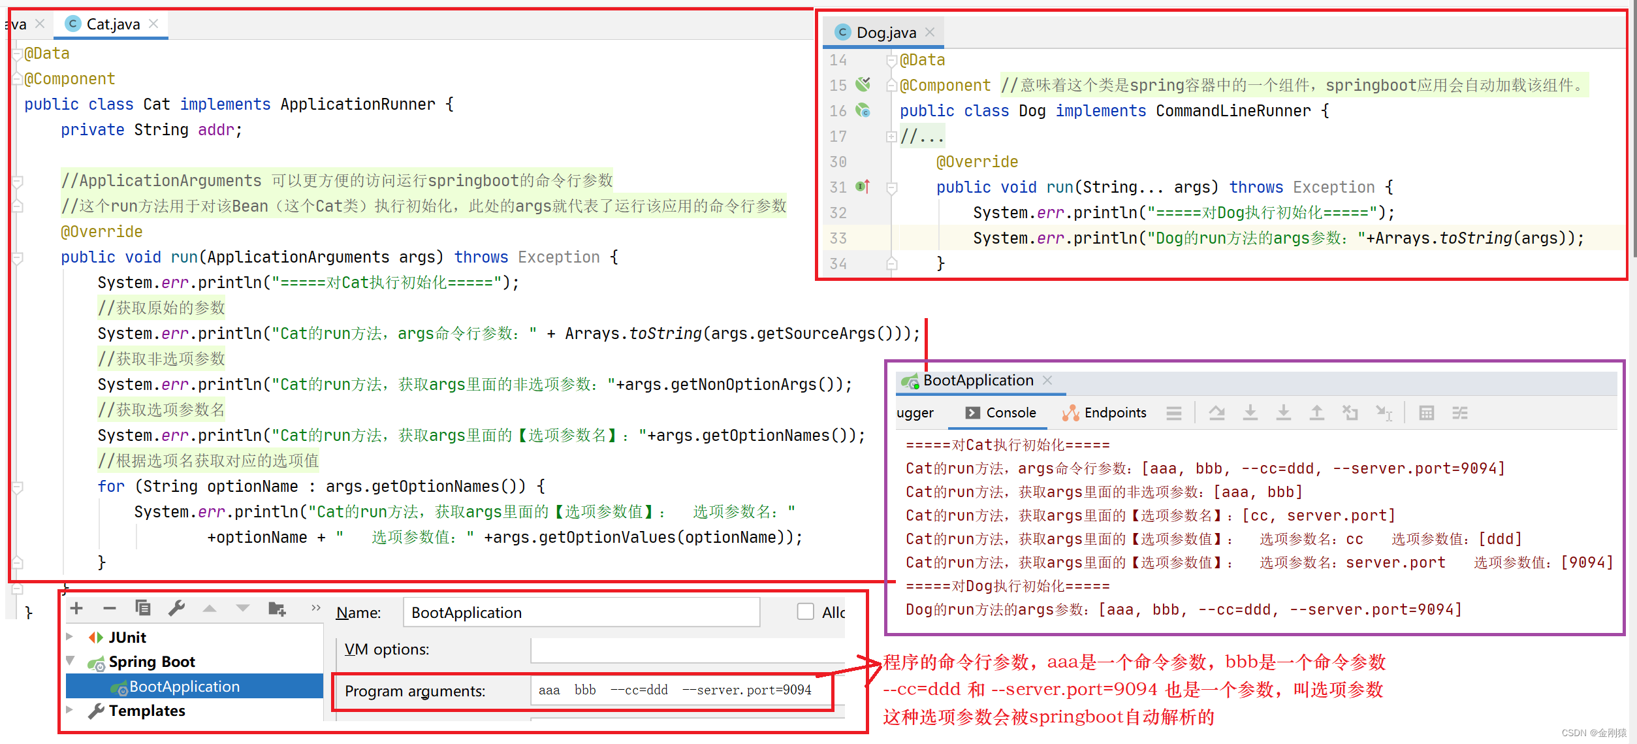Image resolution: width=1637 pixels, height=744 pixels.
Task: Expand the Templates node
Action: [70, 710]
